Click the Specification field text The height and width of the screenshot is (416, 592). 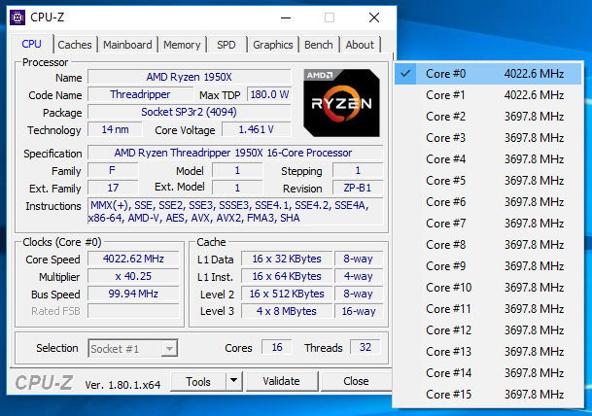235,153
